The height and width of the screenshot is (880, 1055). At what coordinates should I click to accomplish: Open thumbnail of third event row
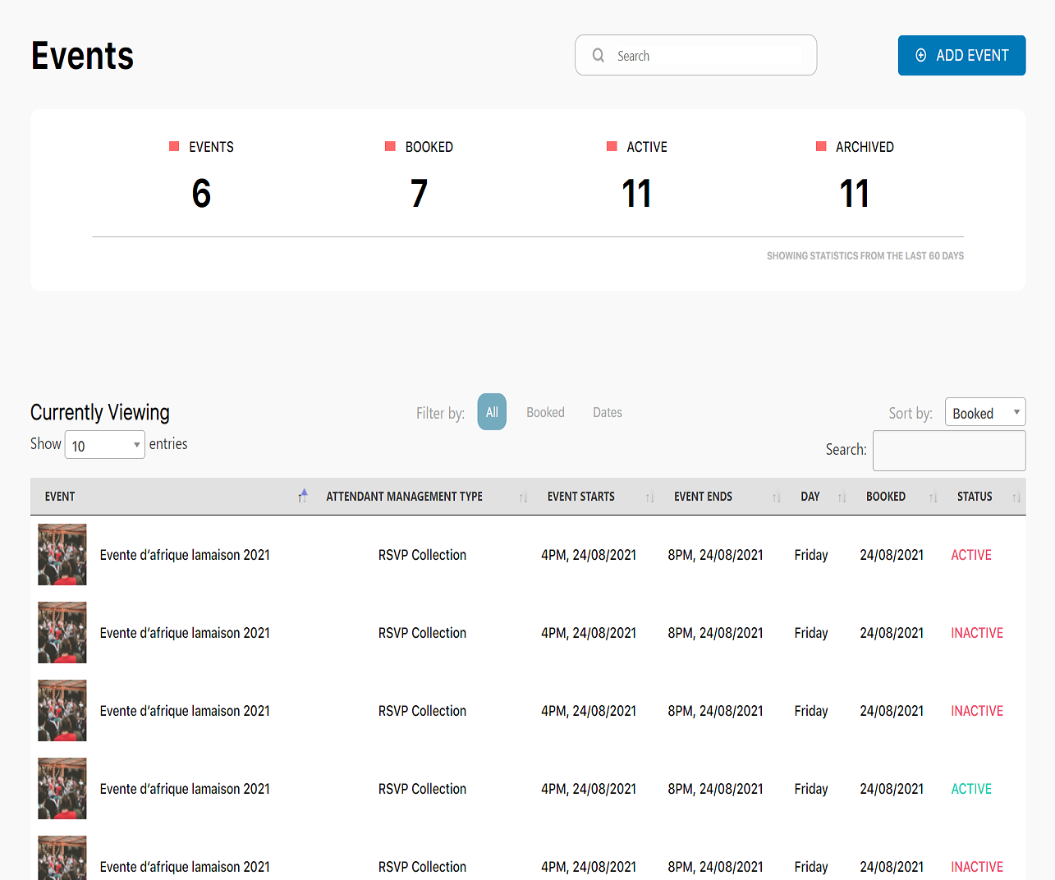tap(62, 711)
